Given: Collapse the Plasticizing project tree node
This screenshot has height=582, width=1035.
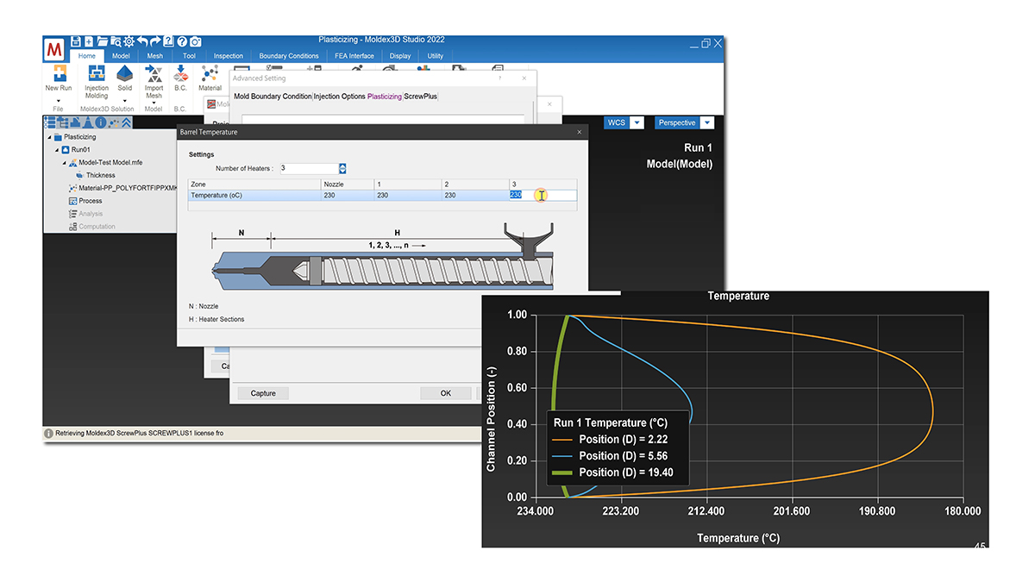Looking at the screenshot, I should [x=48, y=137].
